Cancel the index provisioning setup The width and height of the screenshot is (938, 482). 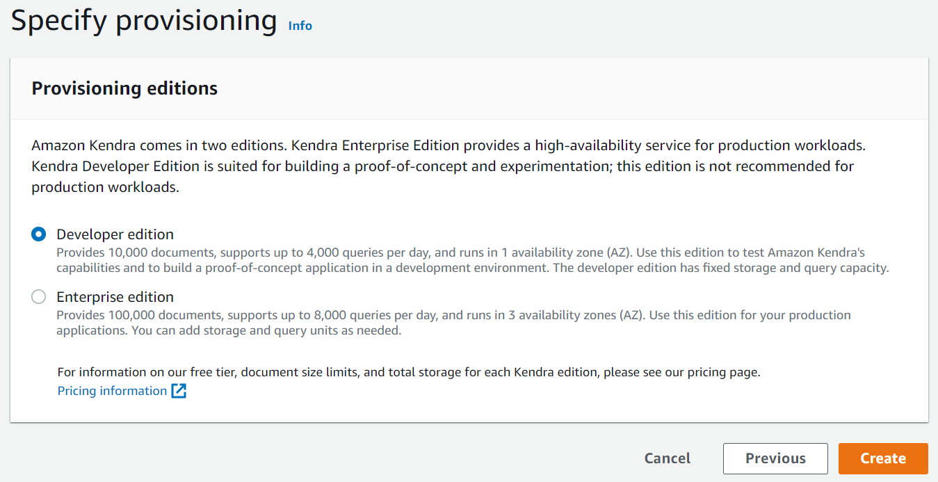pyautogui.click(x=667, y=458)
